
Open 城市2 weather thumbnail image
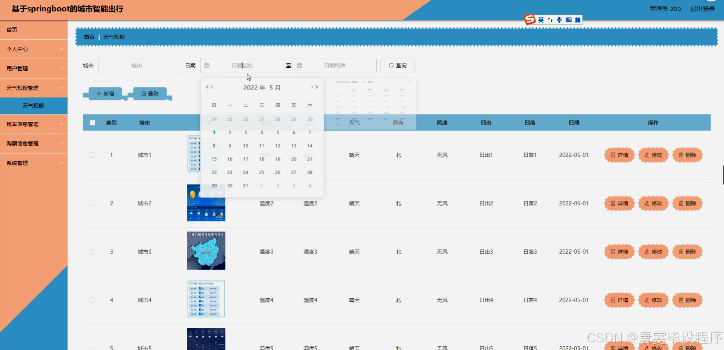206,203
